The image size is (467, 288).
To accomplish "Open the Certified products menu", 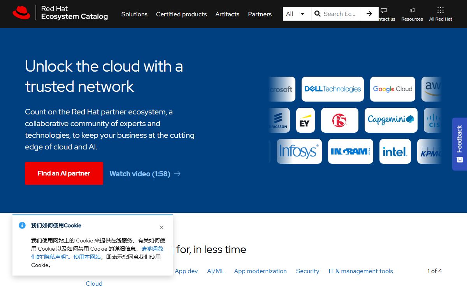I will [x=181, y=14].
